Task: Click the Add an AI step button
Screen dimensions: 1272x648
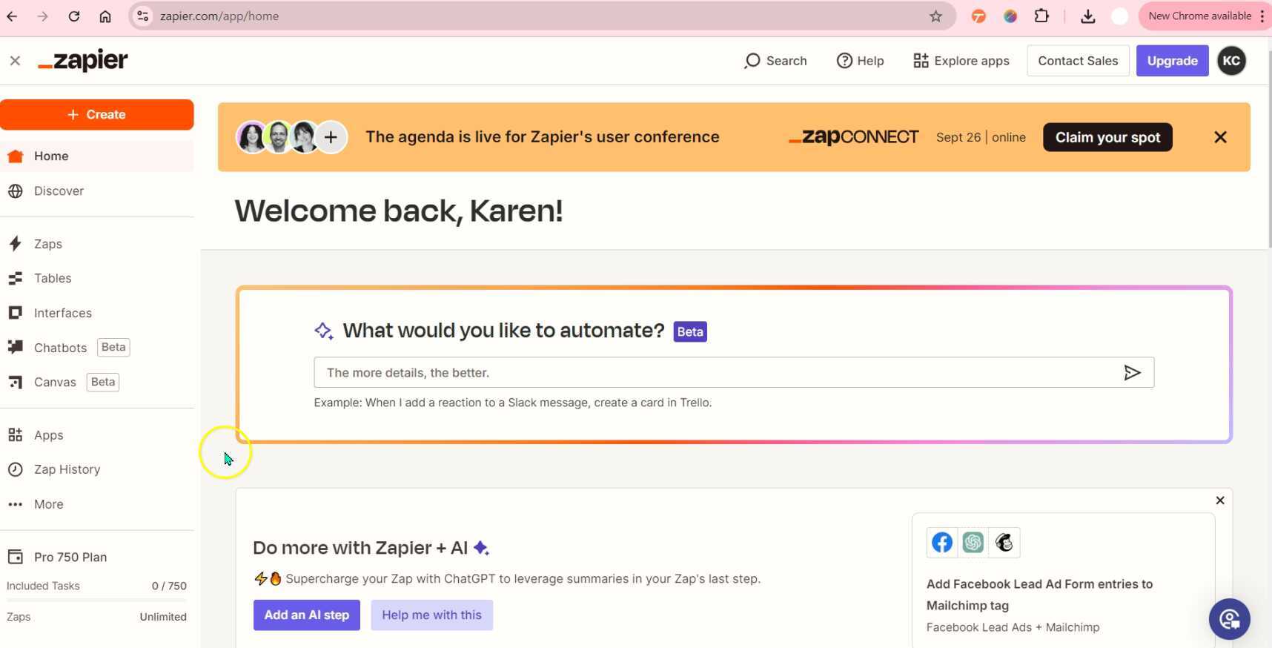Action: [x=306, y=615]
